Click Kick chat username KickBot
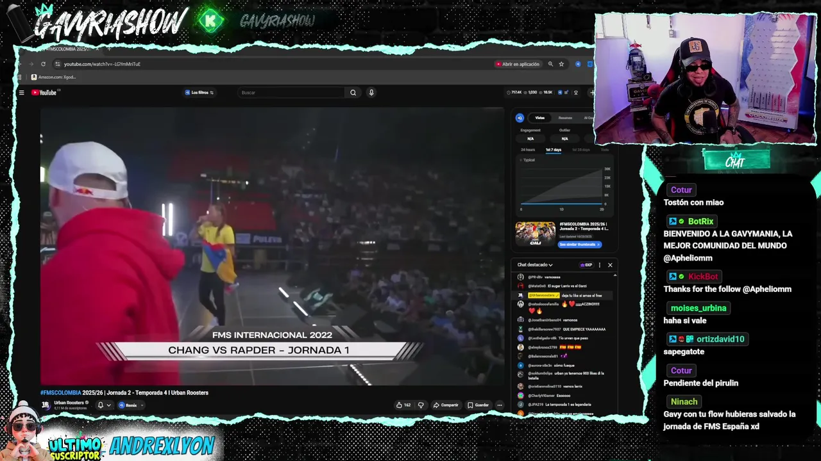821x461 pixels. coord(703,277)
